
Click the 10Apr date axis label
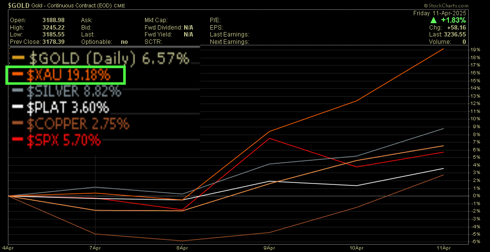[x=356, y=249]
